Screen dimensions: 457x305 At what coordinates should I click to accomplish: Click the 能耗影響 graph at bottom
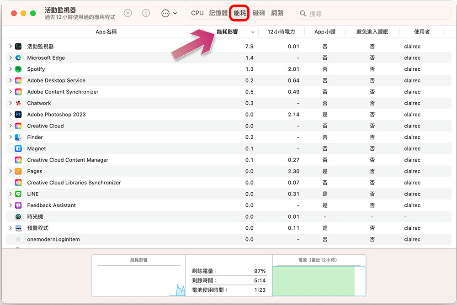pyautogui.click(x=139, y=276)
